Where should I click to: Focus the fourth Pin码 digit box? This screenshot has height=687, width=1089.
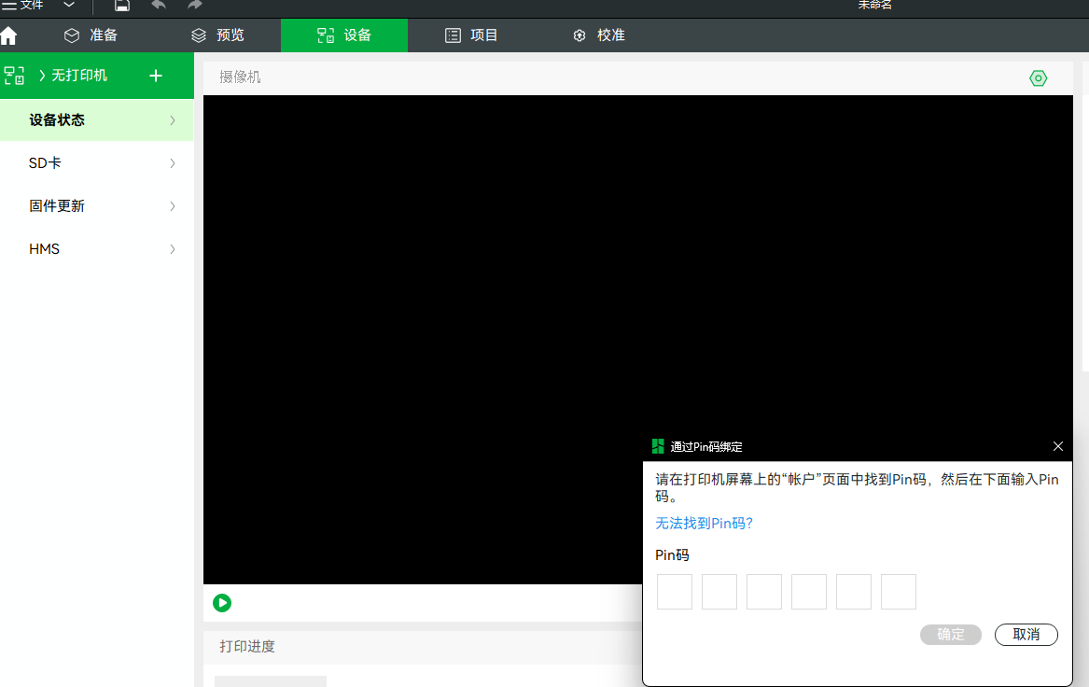(x=809, y=592)
